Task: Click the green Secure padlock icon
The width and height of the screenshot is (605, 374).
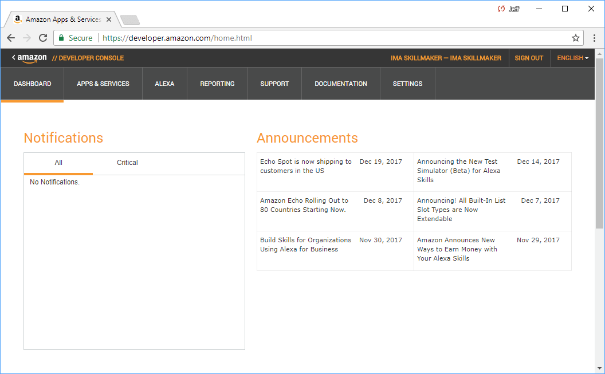Action: 61,38
